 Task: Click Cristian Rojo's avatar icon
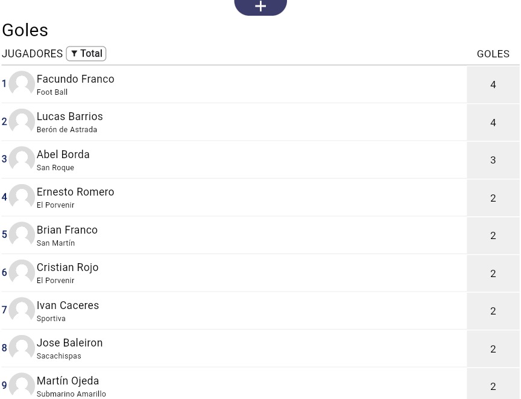[x=22, y=272]
